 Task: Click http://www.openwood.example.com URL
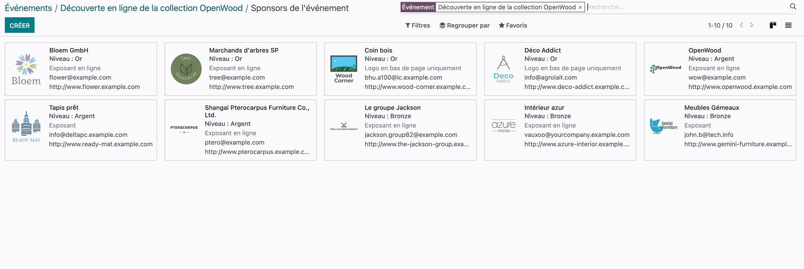point(740,87)
